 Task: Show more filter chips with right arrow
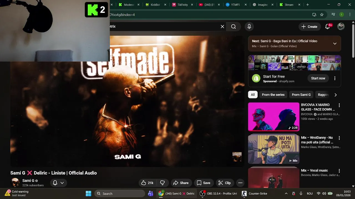tap(336, 95)
